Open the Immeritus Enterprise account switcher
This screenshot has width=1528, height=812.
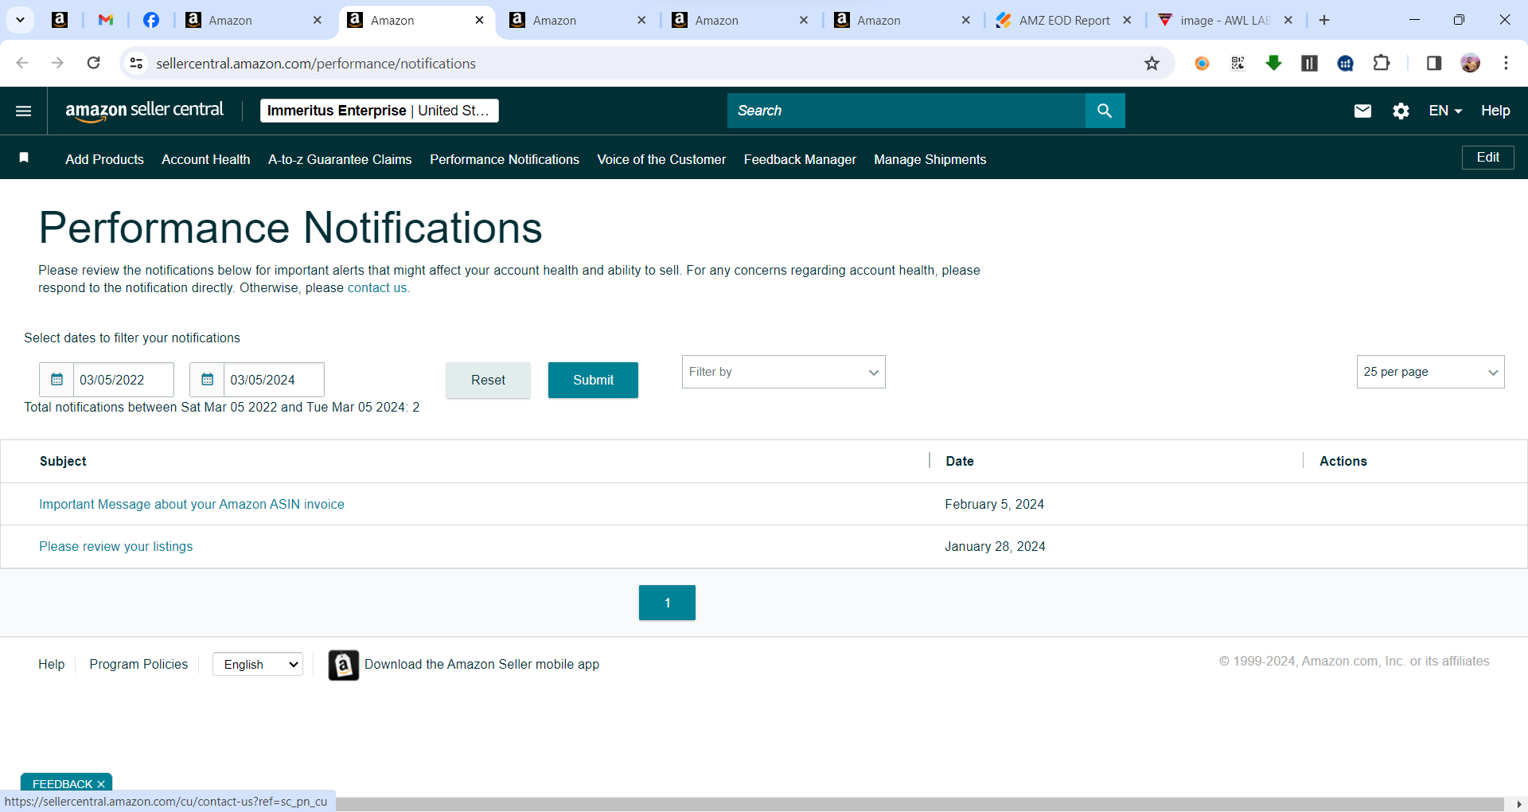pos(380,111)
